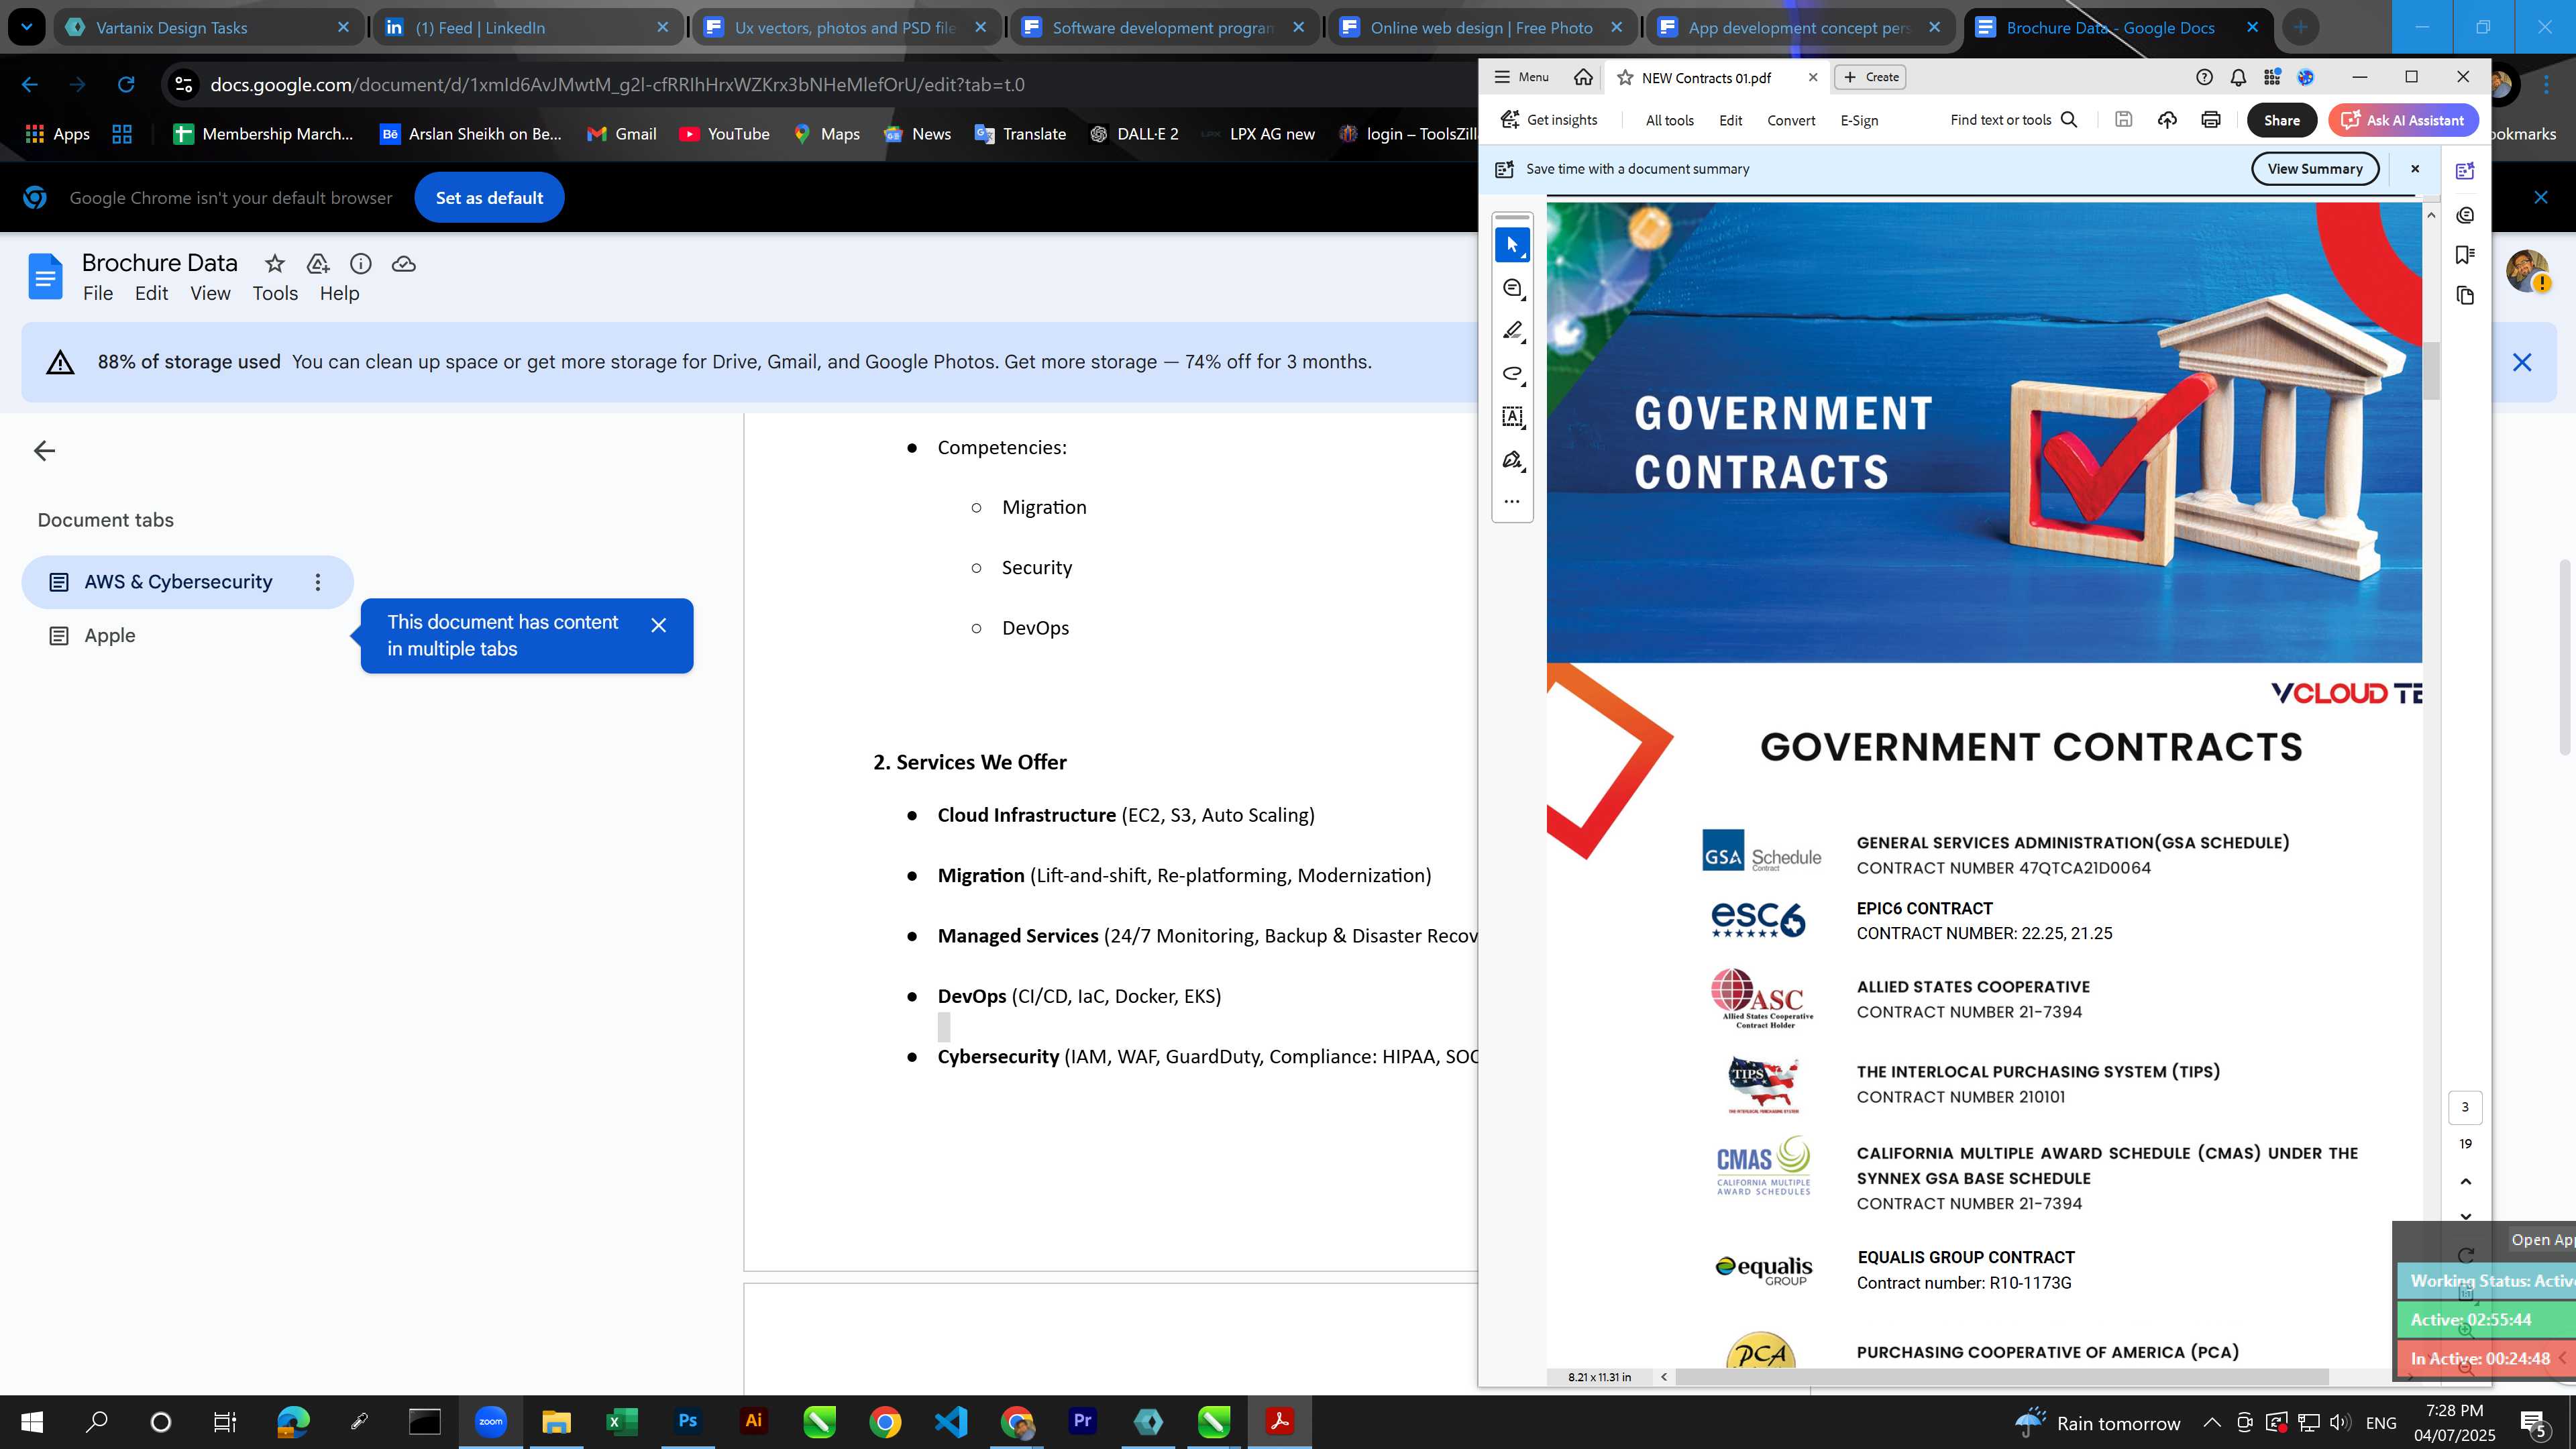The width and height of the screenshot is (2576, 1449).
Task: Open Acrobat comments side panel
Action: tap(2465, 215)
